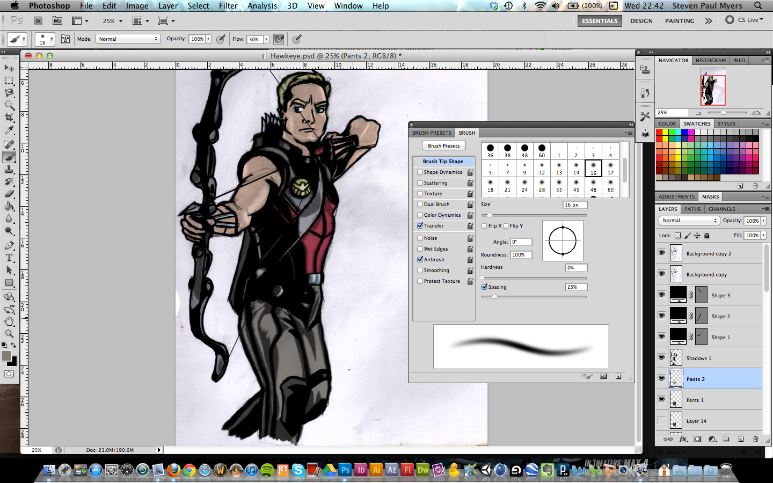Enable airbrush mode icon in options bar

point(279,39)
